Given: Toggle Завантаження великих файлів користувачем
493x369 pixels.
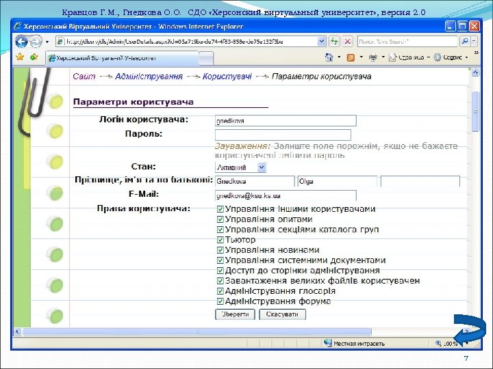Looking at the screenshot, I should coord(220,281).
